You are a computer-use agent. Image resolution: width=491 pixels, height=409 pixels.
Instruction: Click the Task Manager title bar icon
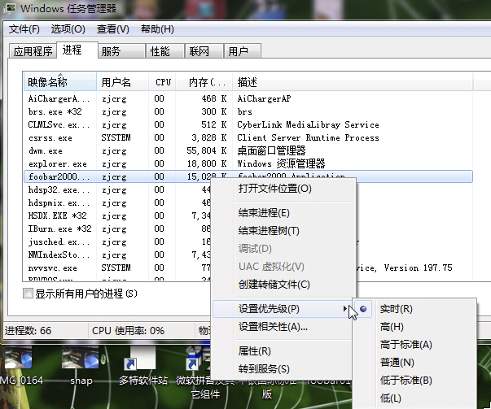(x=11, y=8)
